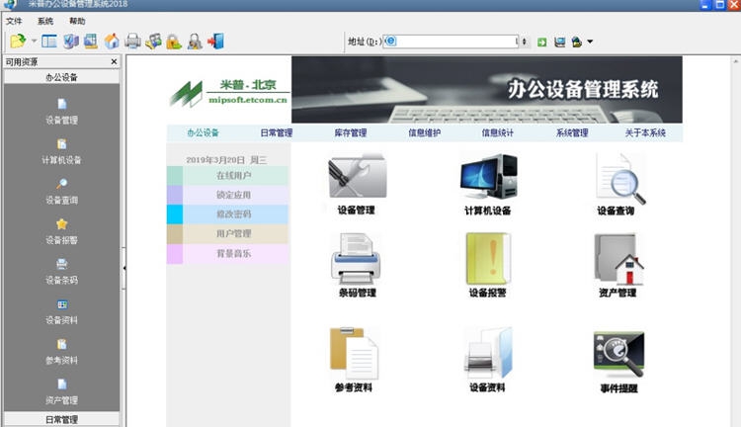The image size is (741, 427).
Task: Switch to the 信息统计 navigation tab
Action: pos(497,132)
